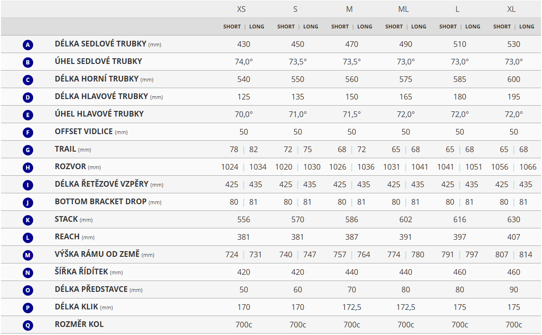Click stem length value 90
542x335 pixels.
tap(514, 290)
